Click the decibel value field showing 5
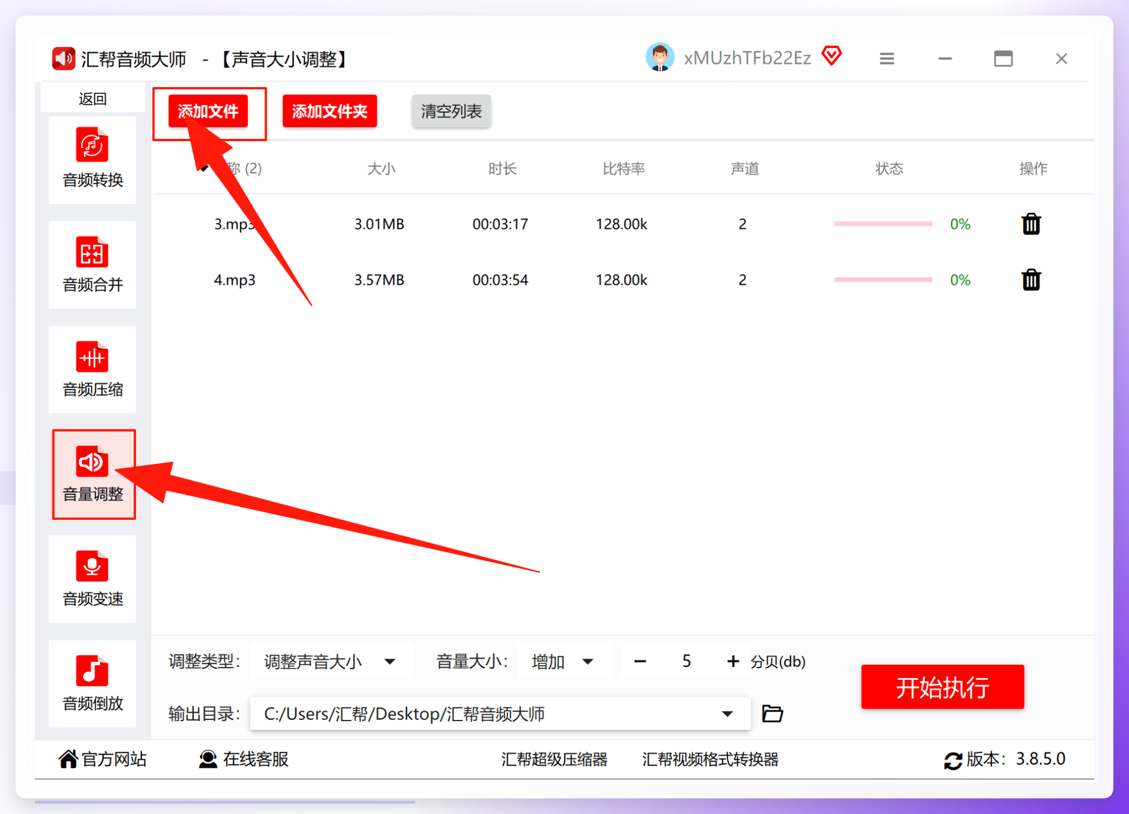This screenshot has height=814, width=1129. click(x=686, y=662)
